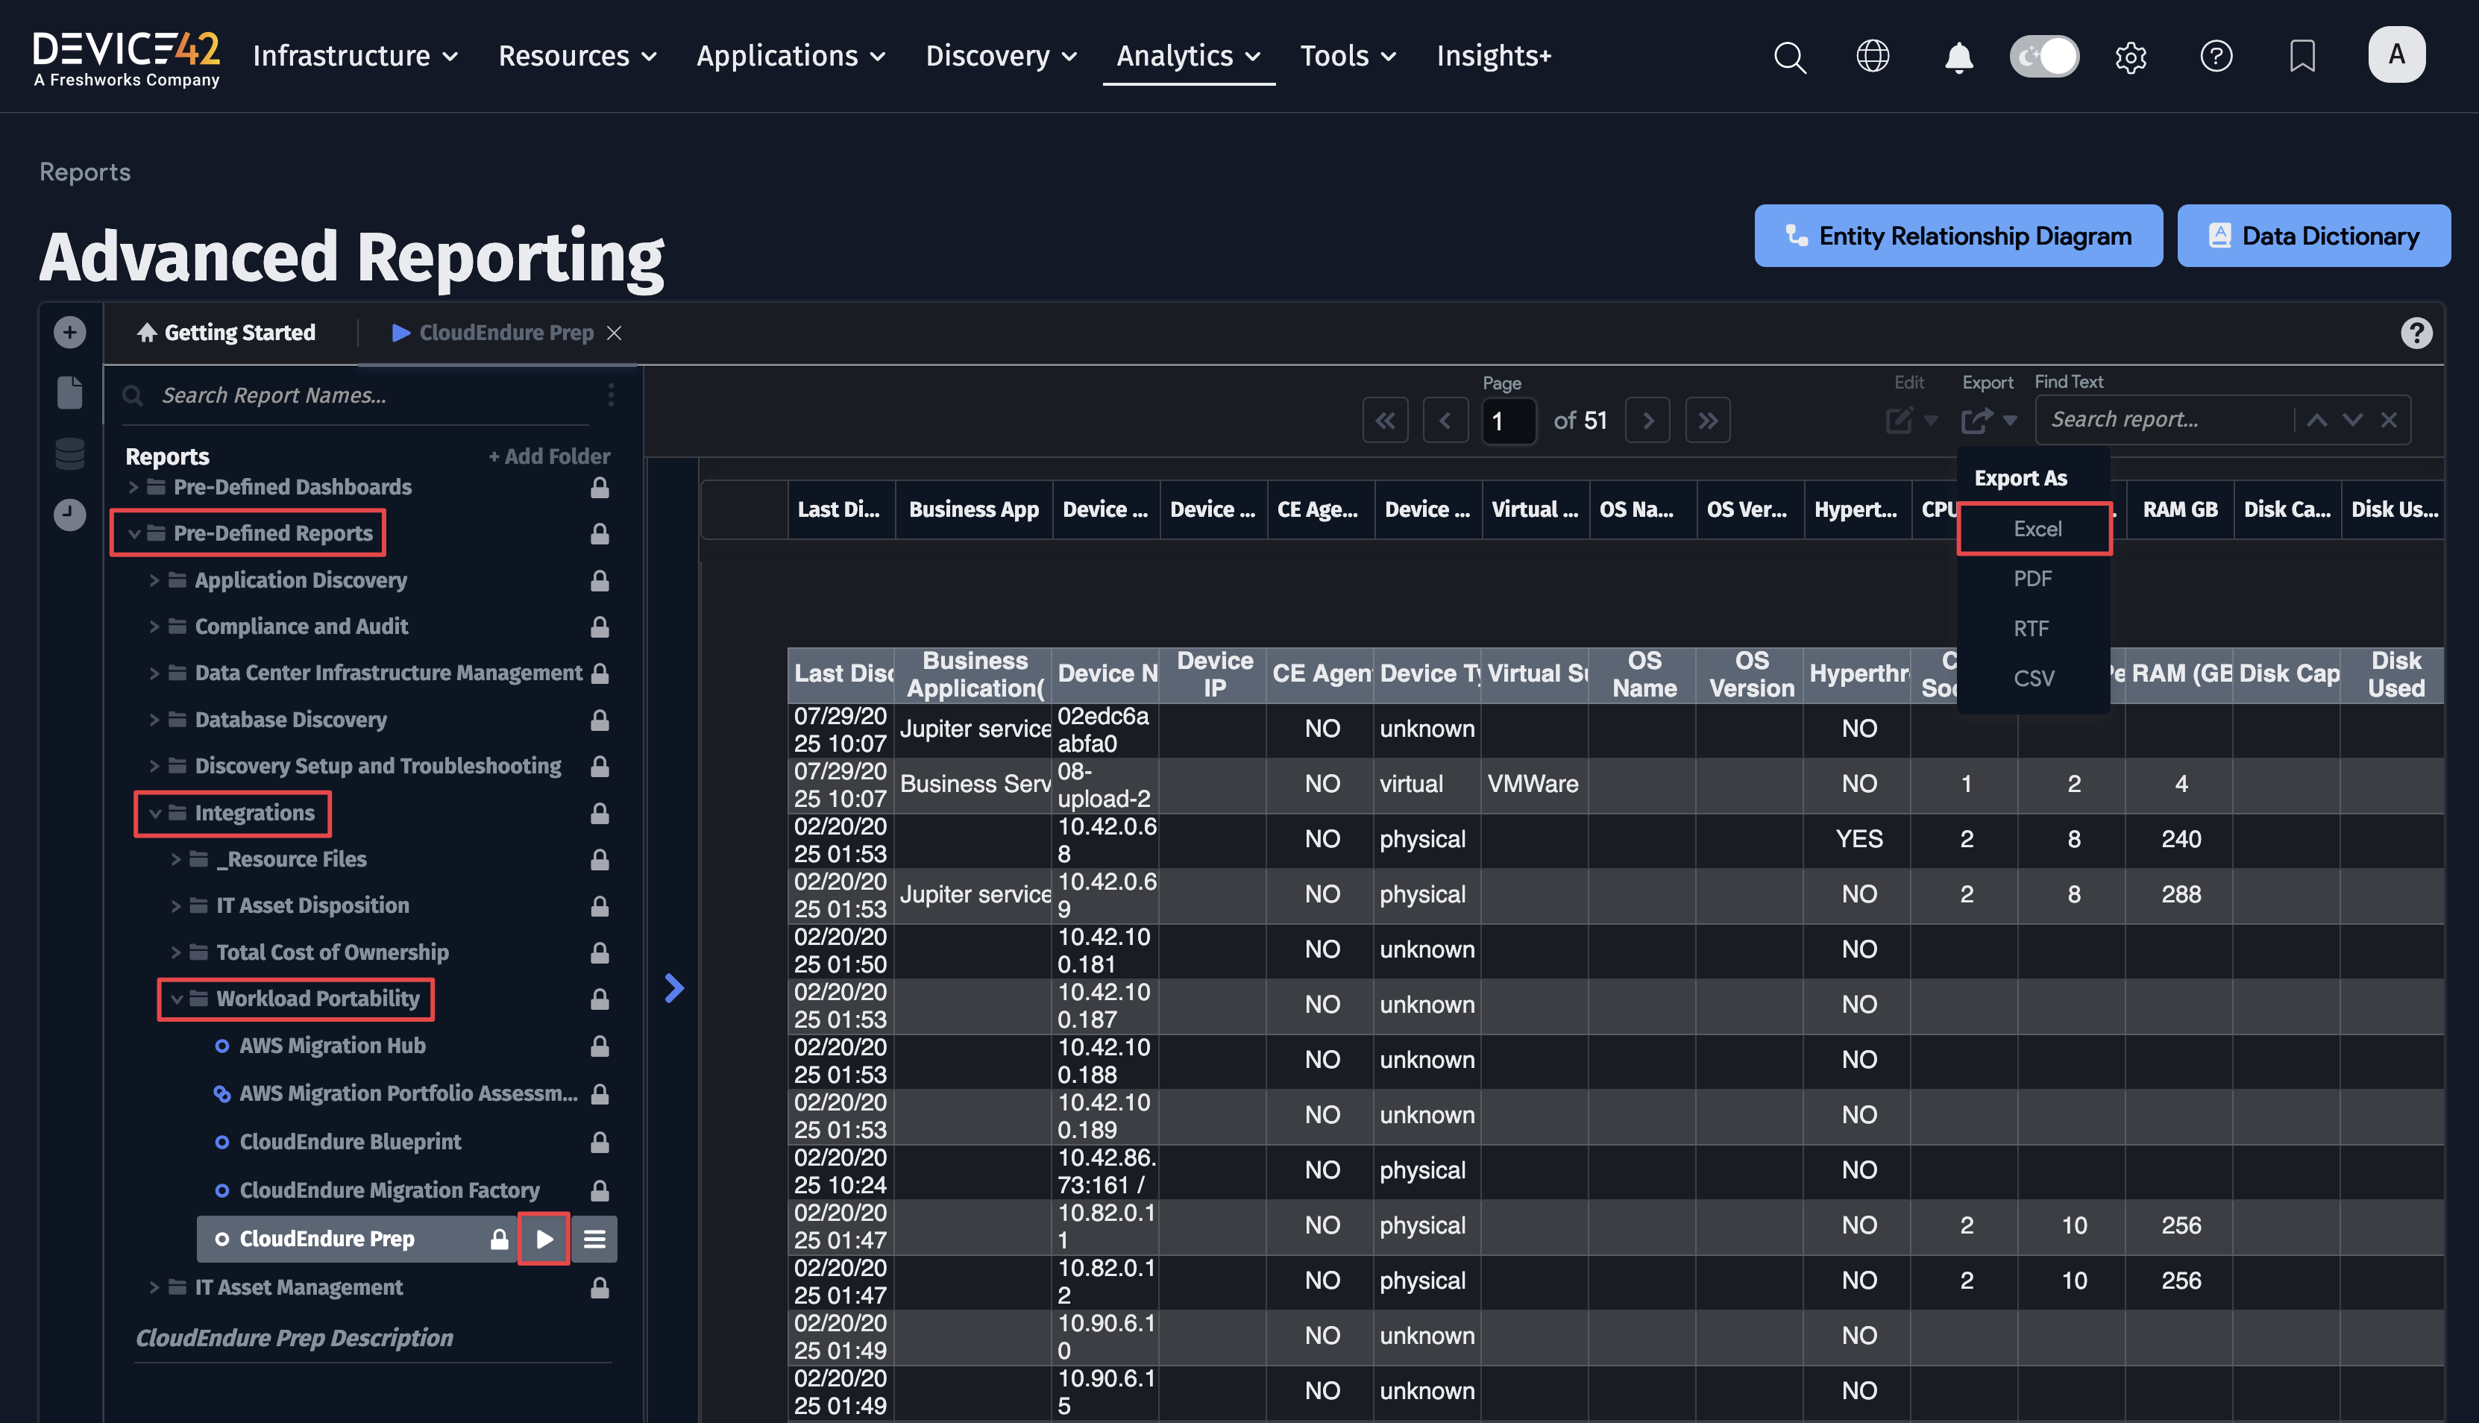Go to first report page
Screen dimensions: 2479x1423
(1386, 420)
